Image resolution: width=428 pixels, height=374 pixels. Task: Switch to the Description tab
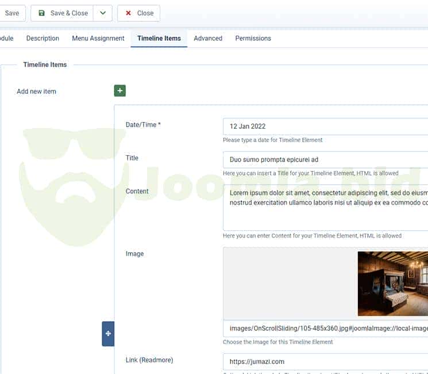pos(43,39)
